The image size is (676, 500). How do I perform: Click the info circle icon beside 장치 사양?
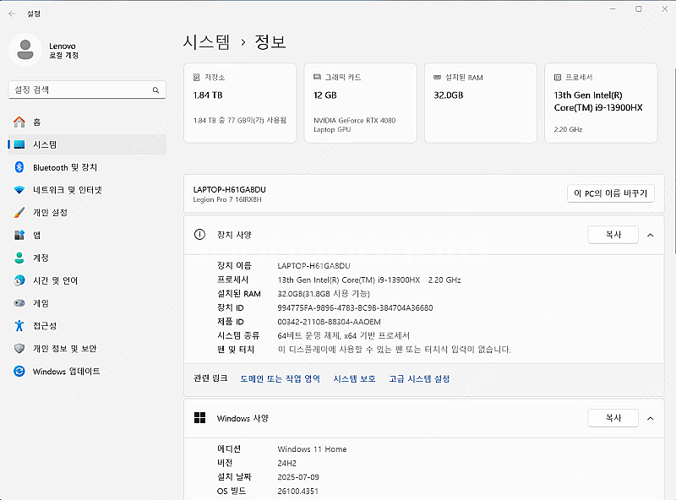coord(199,235)
